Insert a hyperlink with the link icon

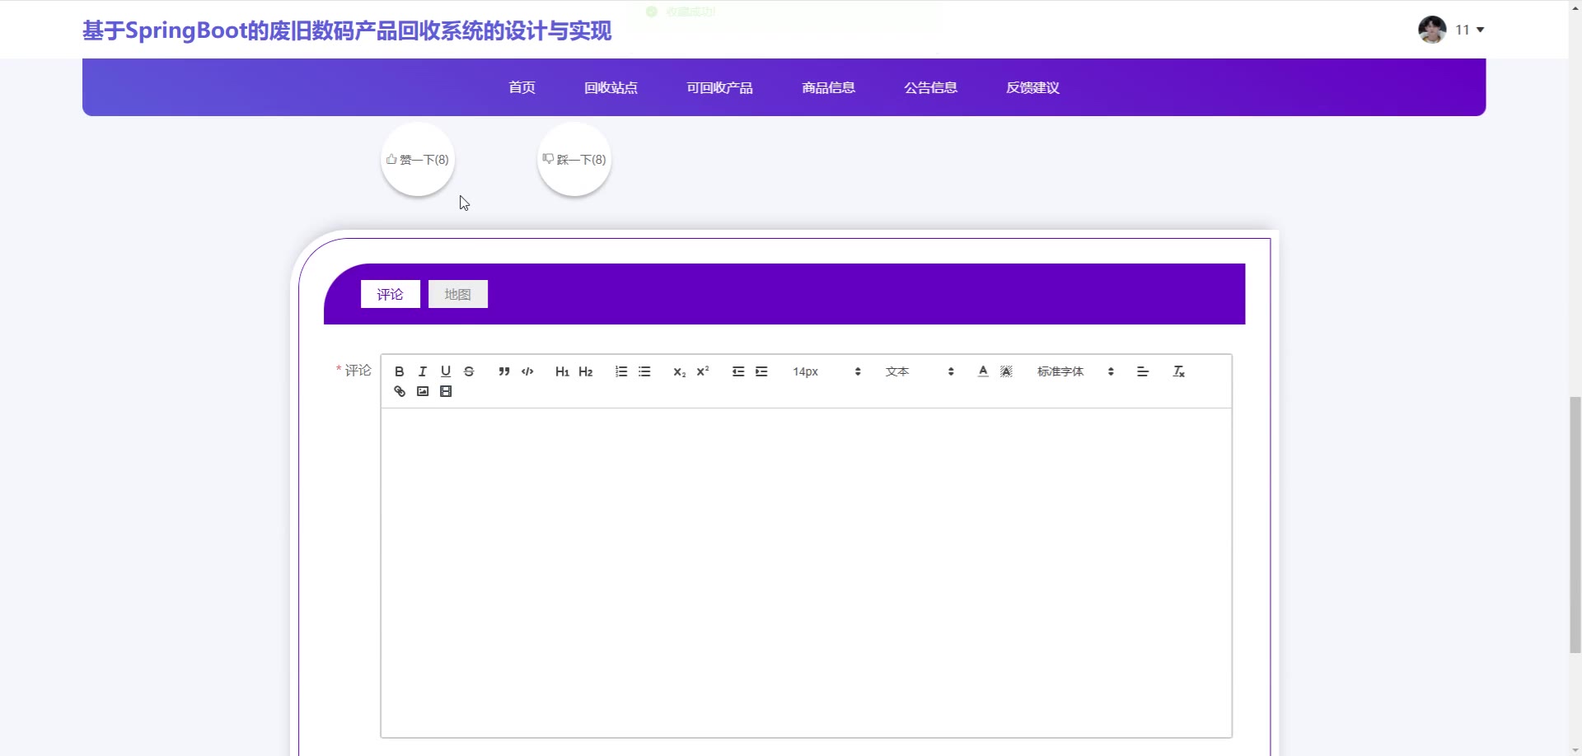[x=400, y=391]
